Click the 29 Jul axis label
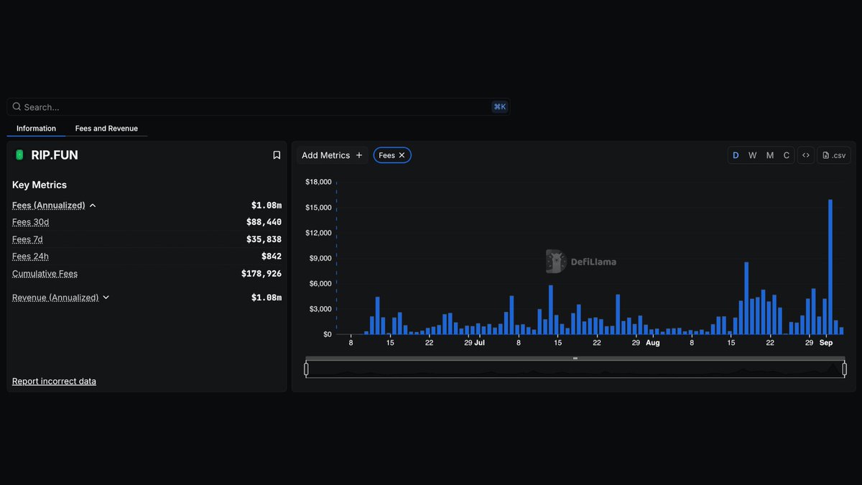 click(x=474, y=343)
